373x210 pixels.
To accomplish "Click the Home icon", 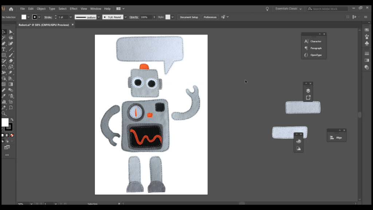I will [11, 9].
